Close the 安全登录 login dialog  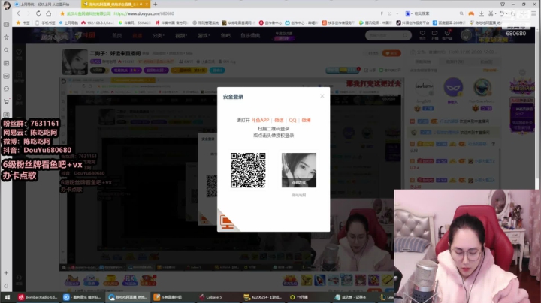click(x=322, y=96)
